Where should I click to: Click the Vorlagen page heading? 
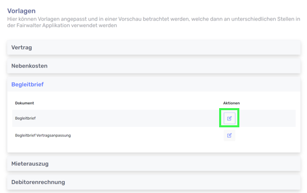coord(21,11)
